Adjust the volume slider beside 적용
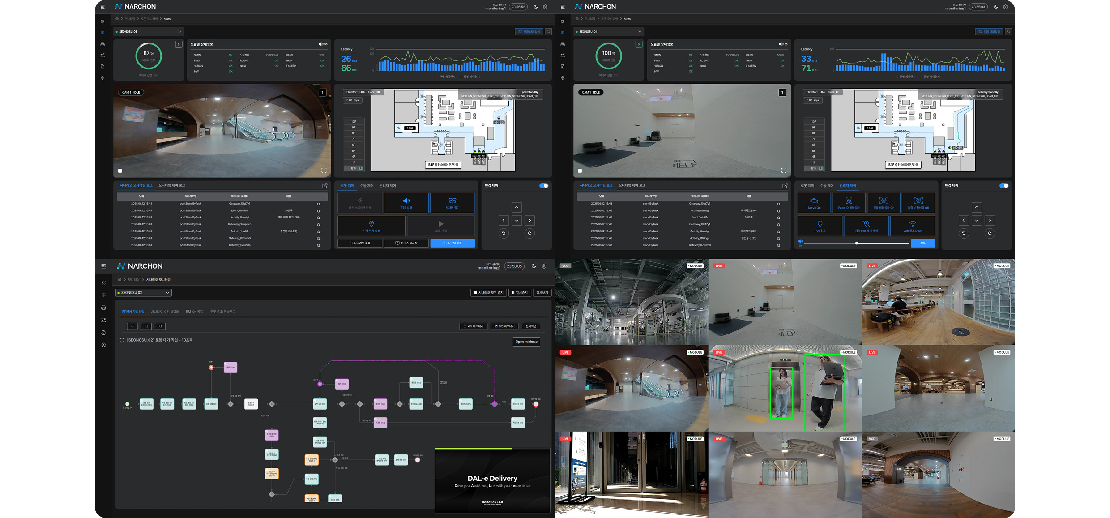The height and width of the screenshot is (518, 1110). click(856, 243)
